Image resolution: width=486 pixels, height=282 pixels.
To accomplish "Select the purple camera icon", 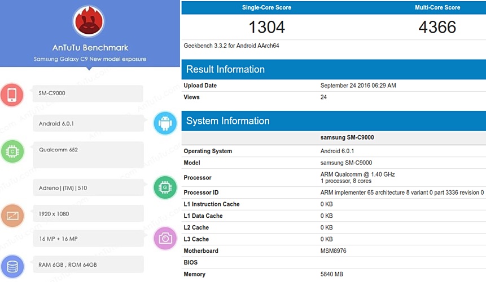I will pos(165,239).
